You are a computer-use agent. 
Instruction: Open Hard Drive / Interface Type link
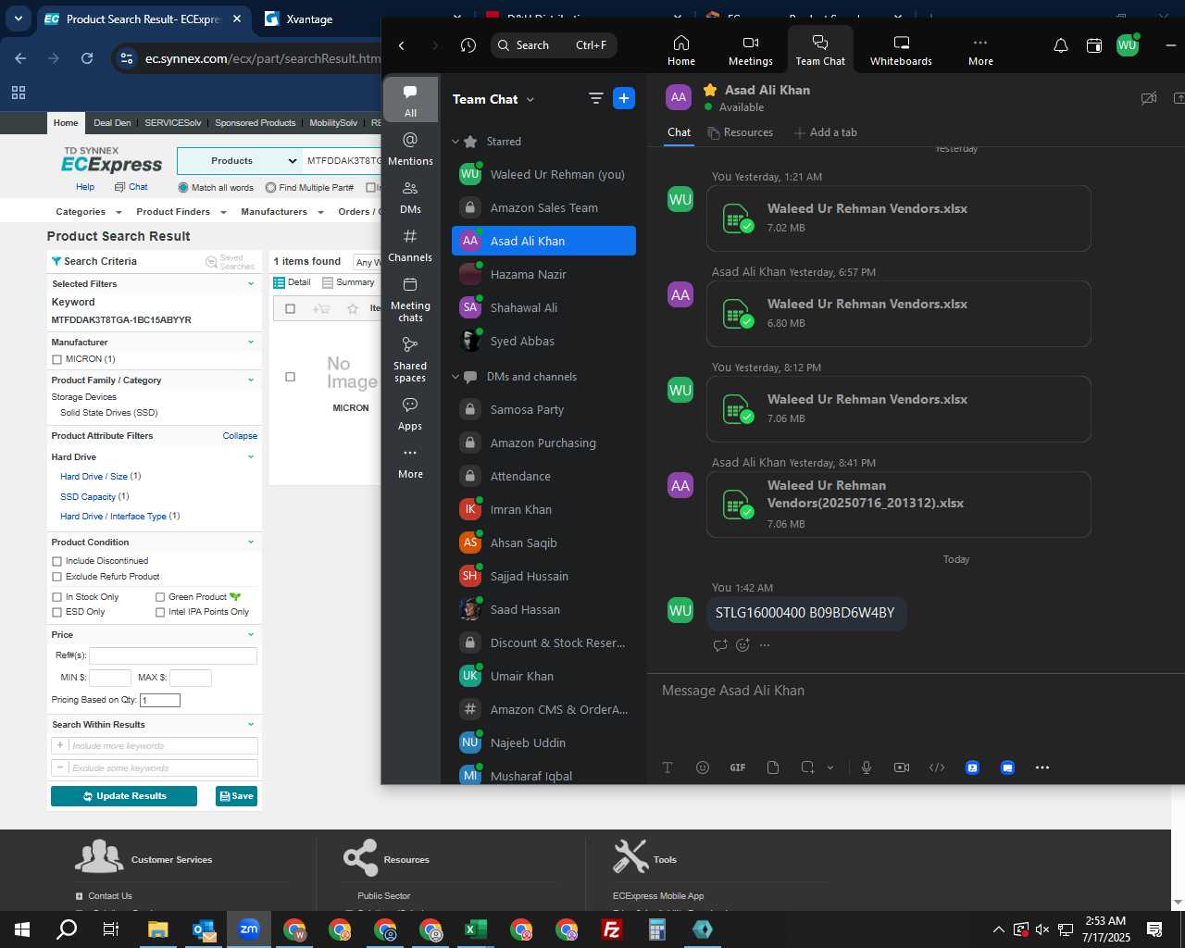coord(113,517)
